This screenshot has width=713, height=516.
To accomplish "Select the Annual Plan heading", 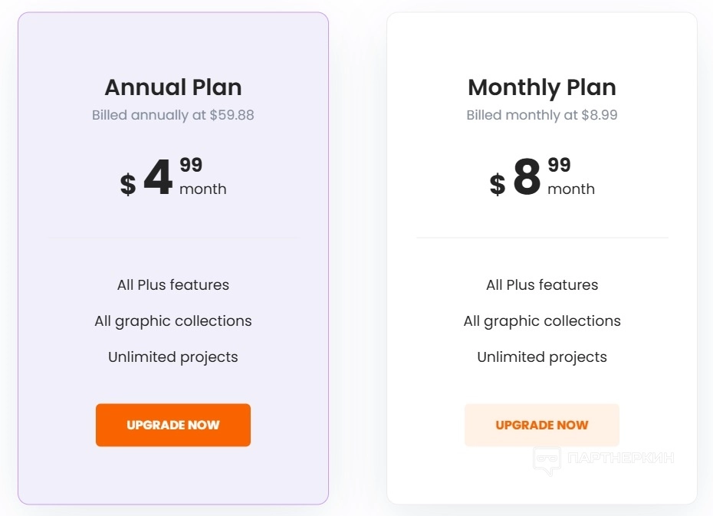I will coord(173,87).
